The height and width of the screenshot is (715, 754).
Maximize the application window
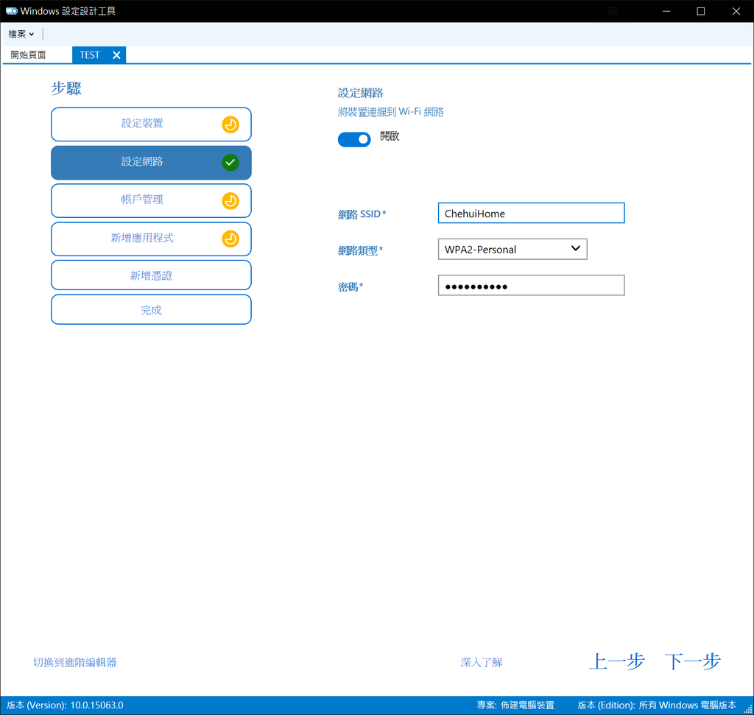(701, 11)
